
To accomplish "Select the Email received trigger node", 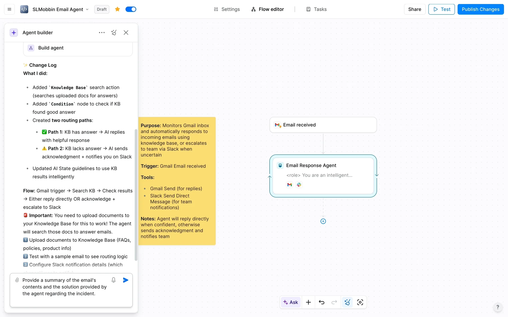I will (x=323, y=125).
